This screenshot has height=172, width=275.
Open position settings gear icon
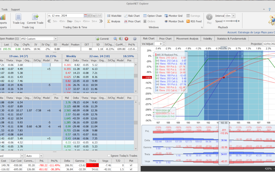(135, 39)
